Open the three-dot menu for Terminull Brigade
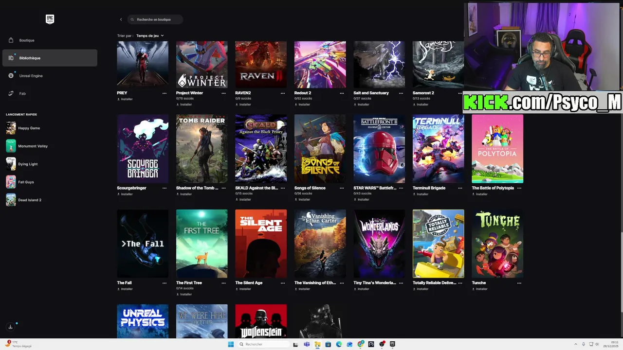This screenshot has width=623, height=350. 460,188
